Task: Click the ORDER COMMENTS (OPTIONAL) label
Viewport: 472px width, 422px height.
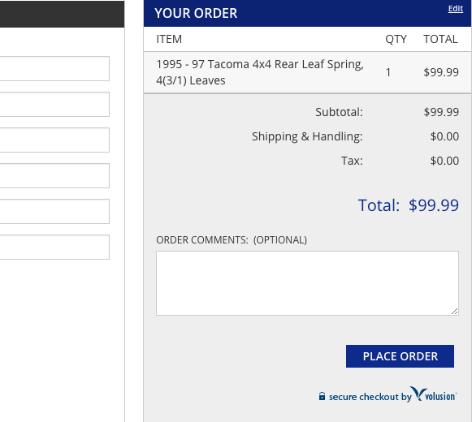Action: tap(232, 240)
